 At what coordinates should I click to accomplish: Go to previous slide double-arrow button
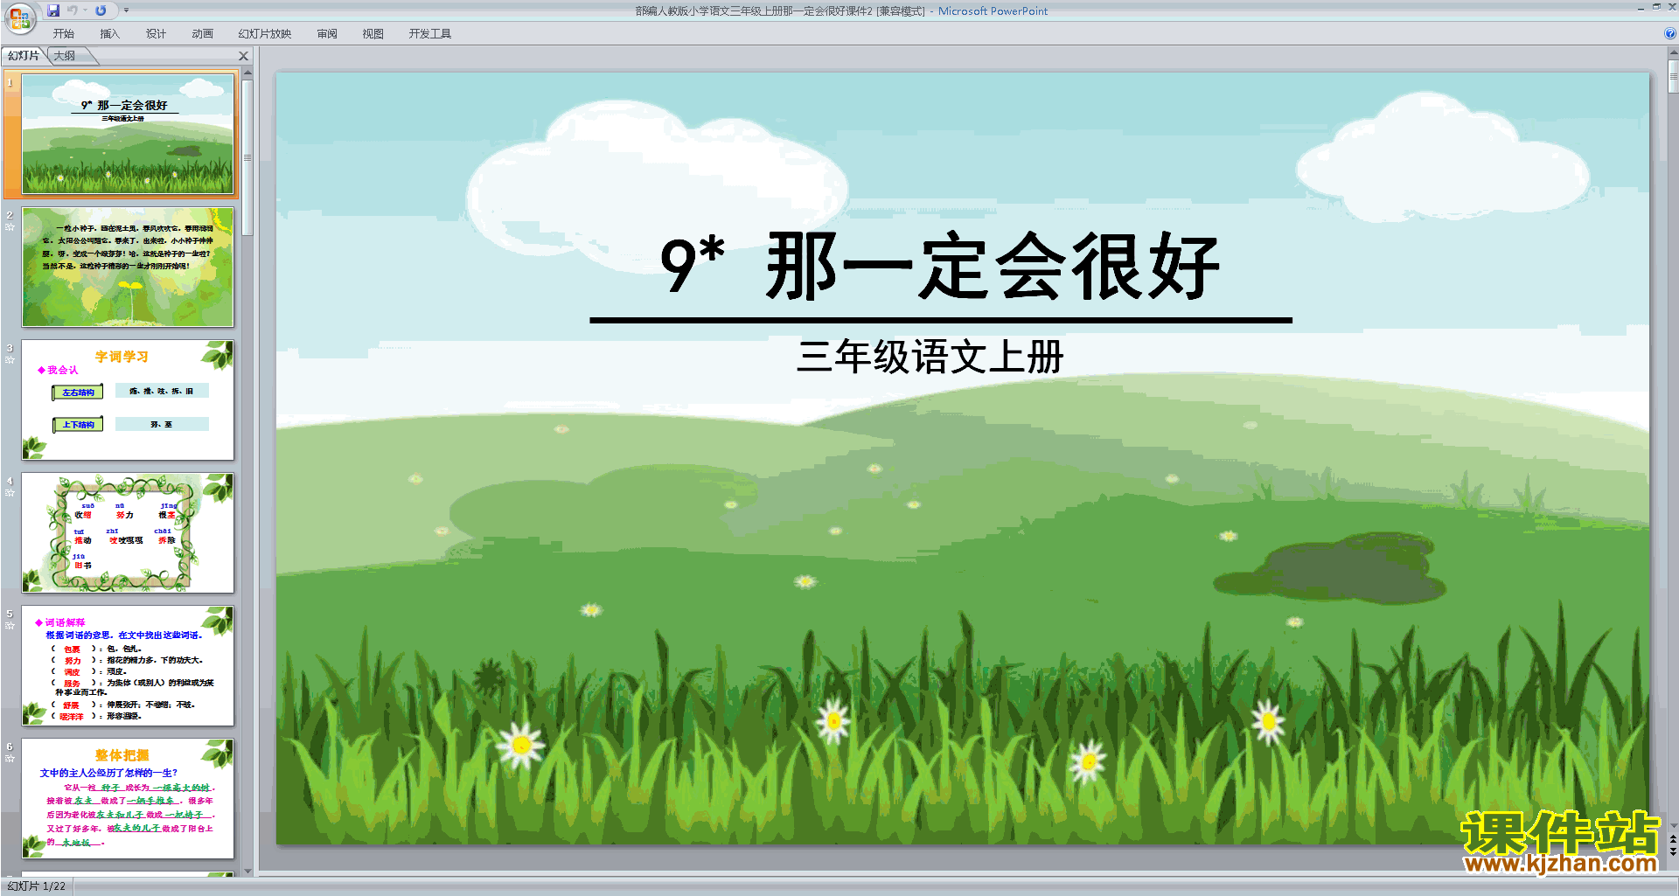[1673, 839]
